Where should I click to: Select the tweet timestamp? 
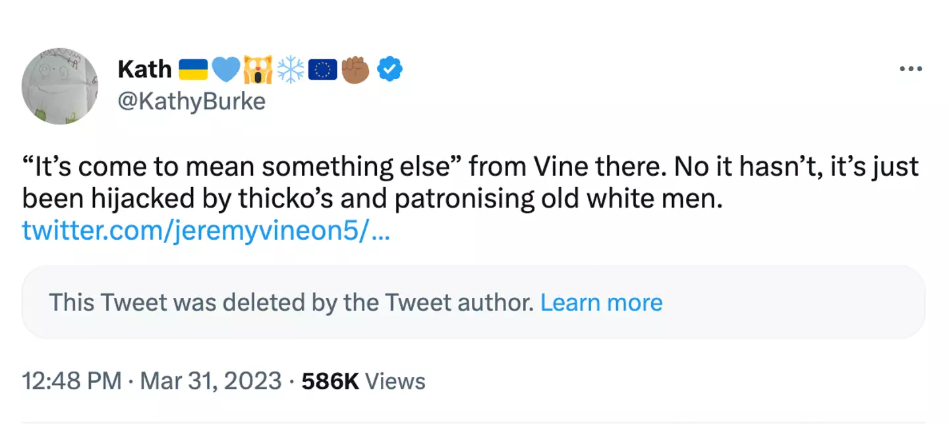pos(72,381)
